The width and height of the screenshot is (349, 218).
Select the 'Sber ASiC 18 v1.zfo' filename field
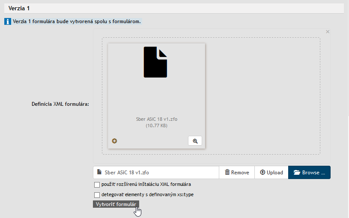tap(158, 173)
